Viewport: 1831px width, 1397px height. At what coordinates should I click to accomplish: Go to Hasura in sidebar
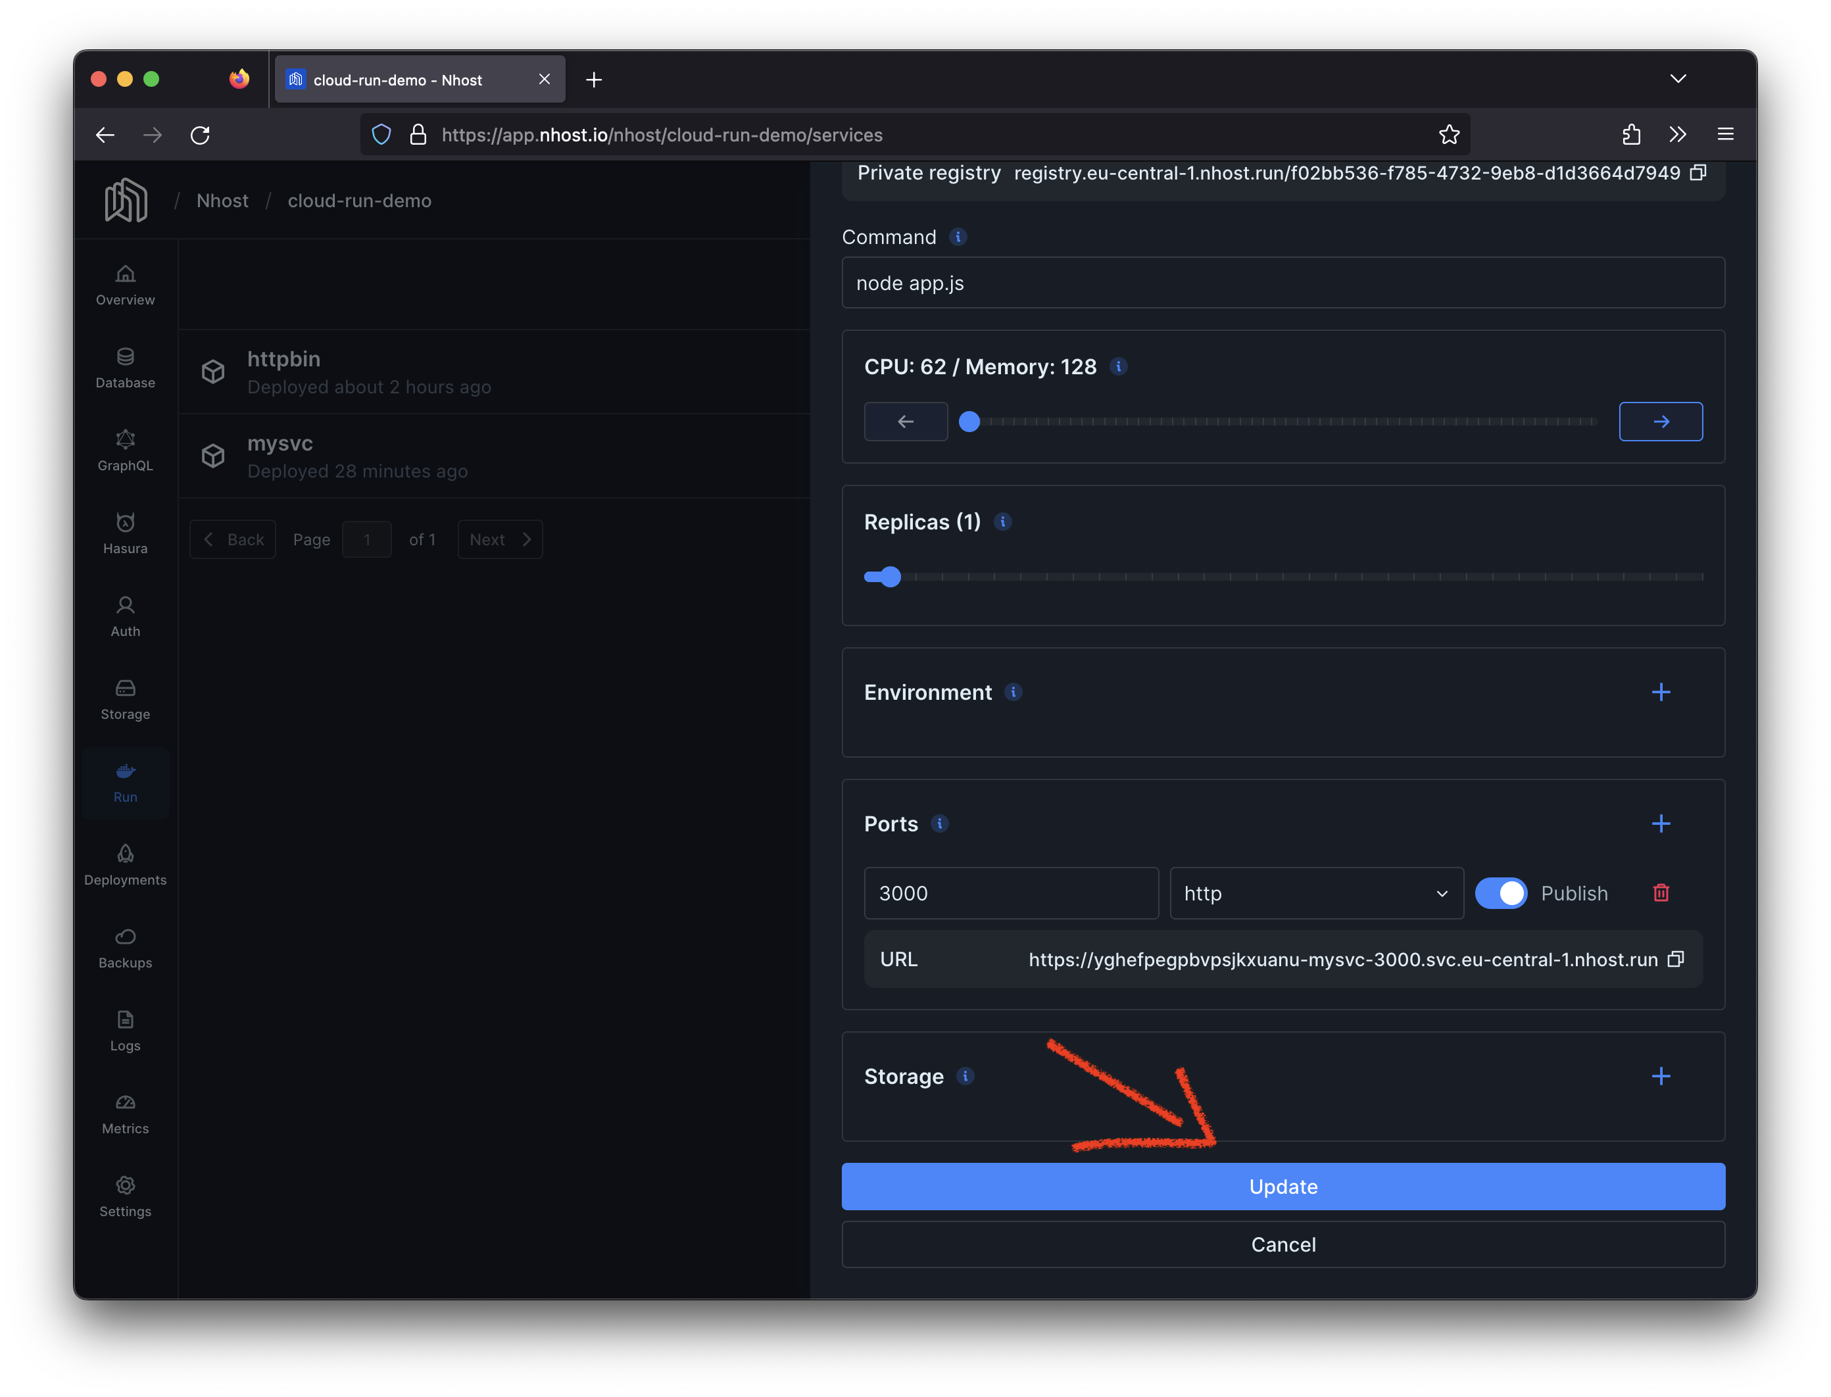click(x=125, y=533)
